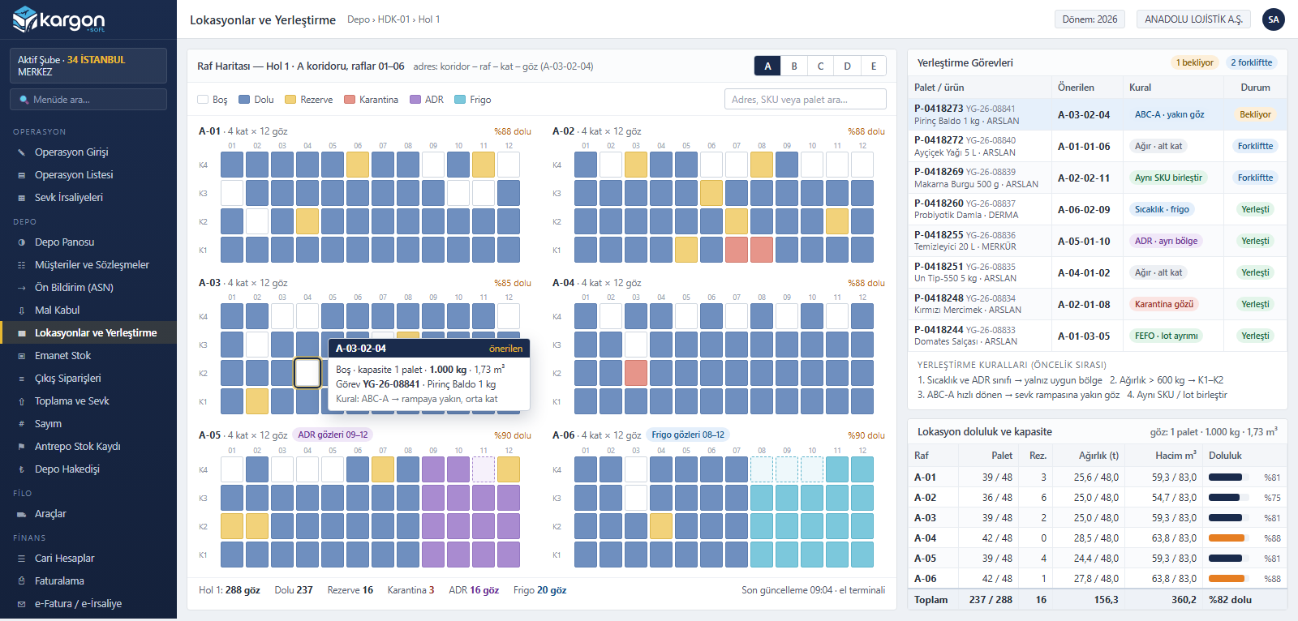Click the A-04 occupancy bar at %88
1298x621 pixels.
[1227, 538]
